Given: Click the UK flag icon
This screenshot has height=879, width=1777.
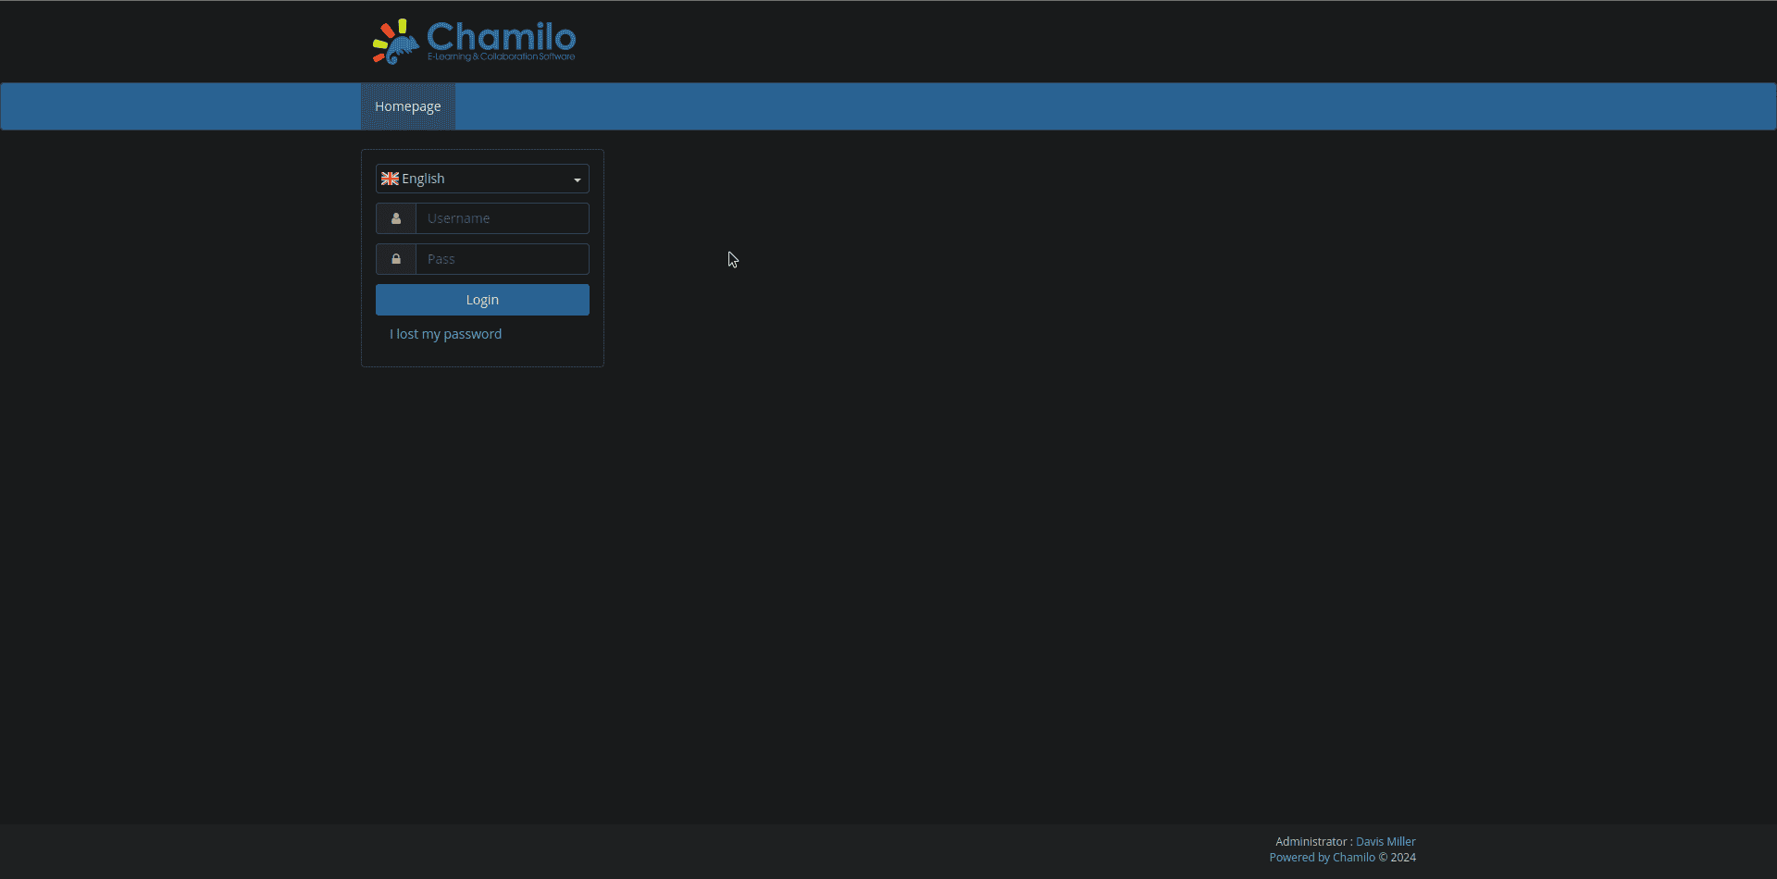Looking at the screenshot, I should (x=390, y=179).
